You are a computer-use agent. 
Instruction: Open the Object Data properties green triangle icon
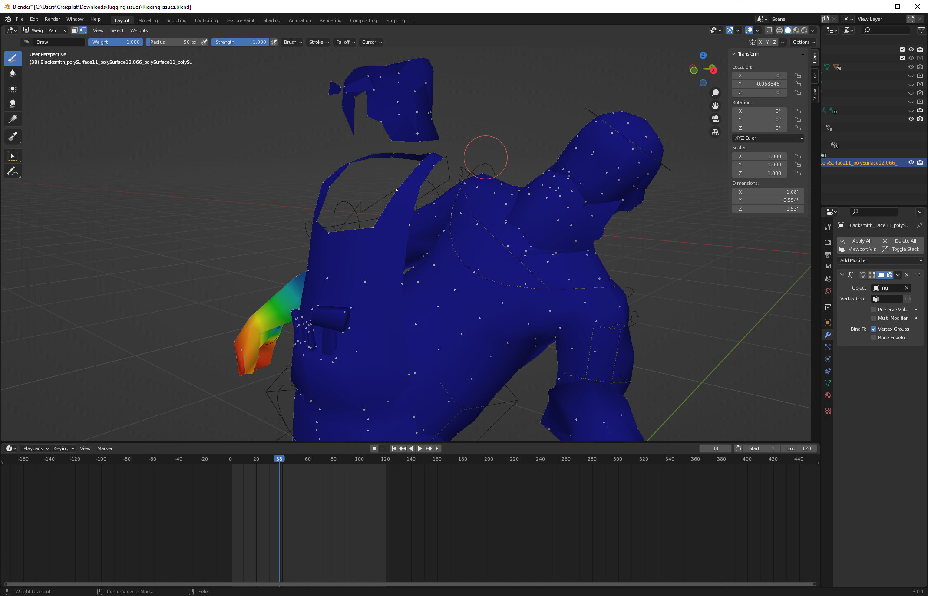click(x=828, y=383)
